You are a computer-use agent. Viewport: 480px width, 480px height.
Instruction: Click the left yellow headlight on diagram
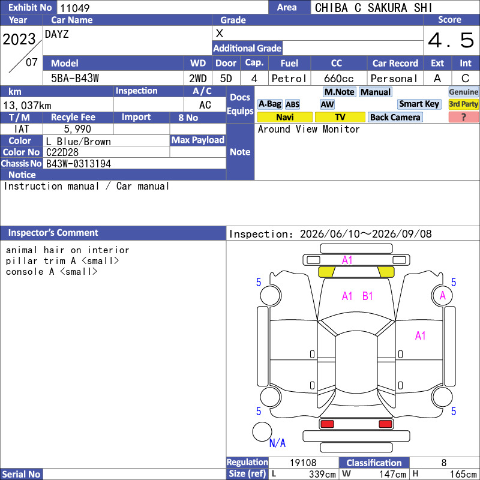pos(326,272)
